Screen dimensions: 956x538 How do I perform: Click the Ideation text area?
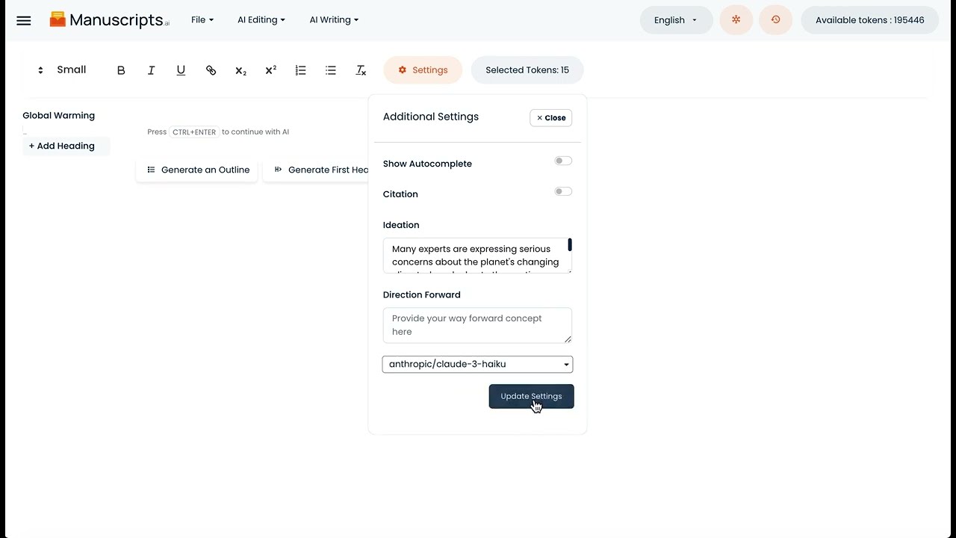pyautogui.click(x=476, y=256)
